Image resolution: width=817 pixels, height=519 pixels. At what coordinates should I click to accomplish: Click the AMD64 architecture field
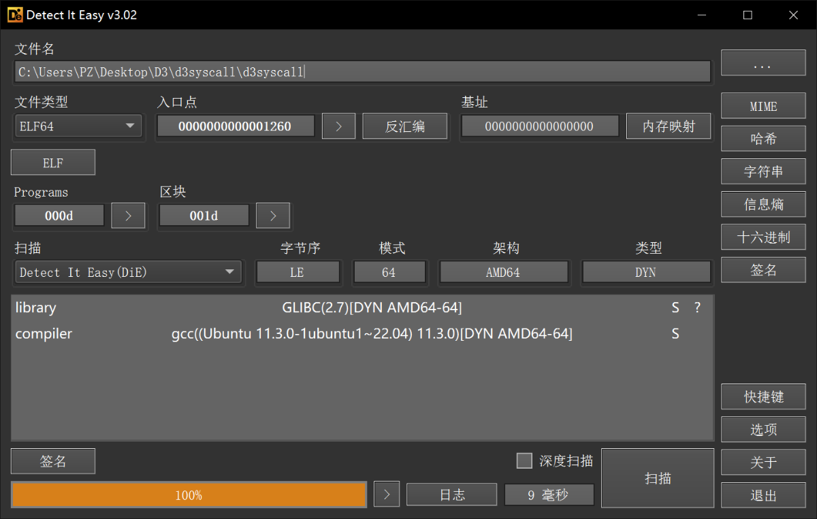504,272
